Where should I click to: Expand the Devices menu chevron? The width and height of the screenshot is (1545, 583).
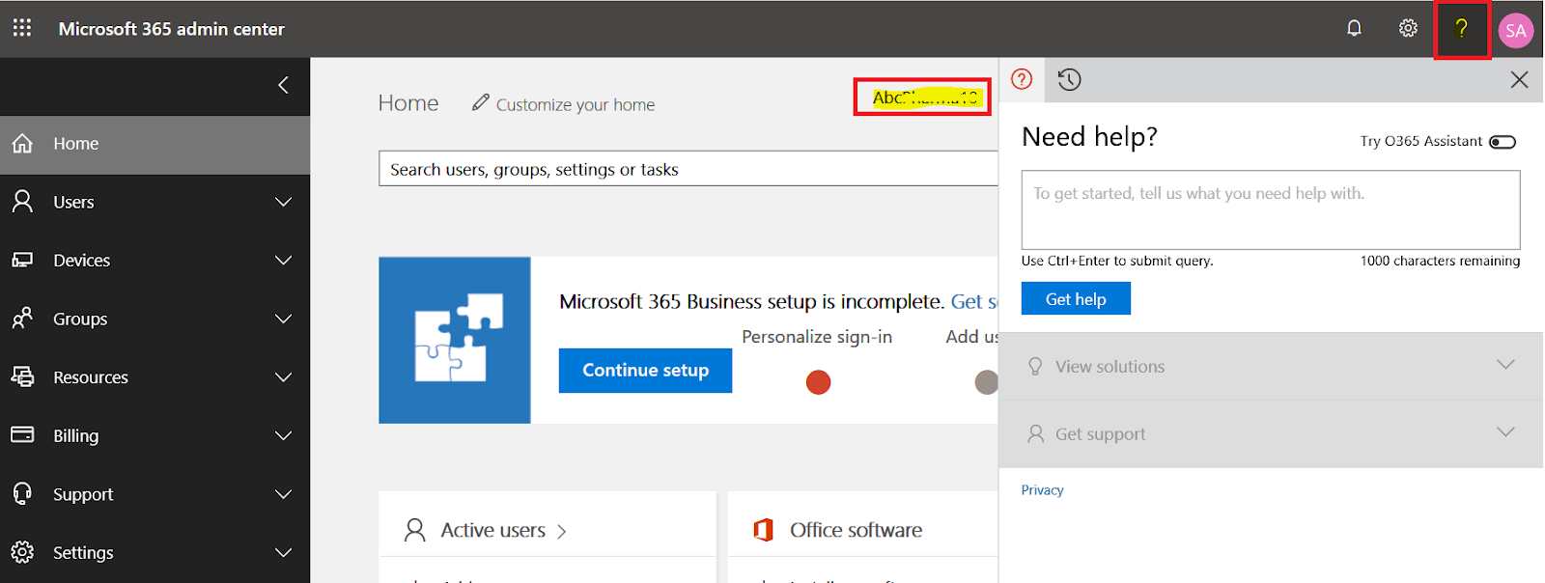click(283, 260)
